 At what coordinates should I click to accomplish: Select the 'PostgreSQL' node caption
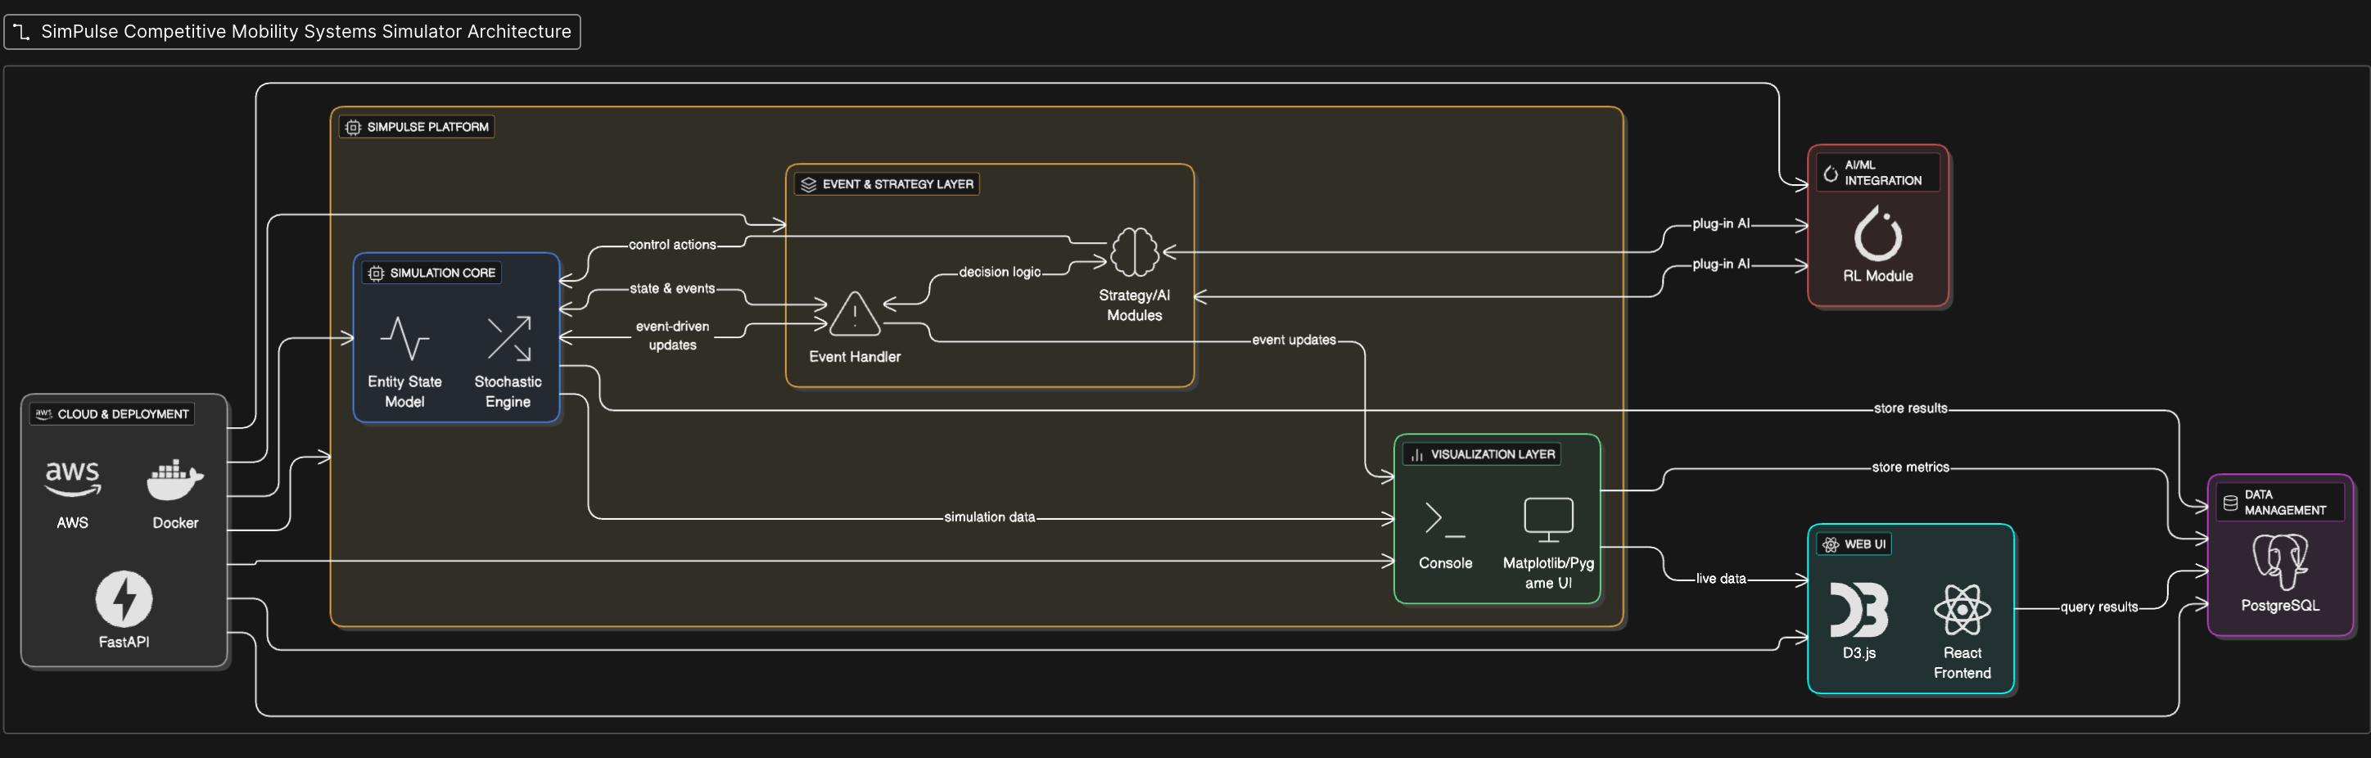tap(2280, 607)
